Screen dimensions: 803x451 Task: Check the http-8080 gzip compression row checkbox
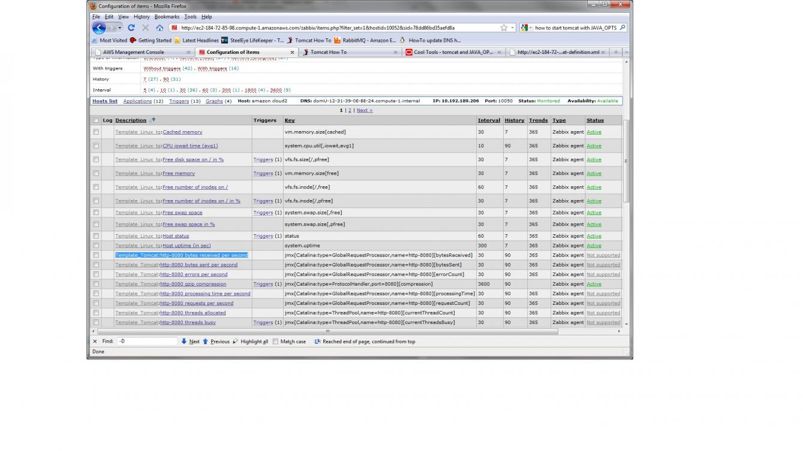tap(96, 284)
